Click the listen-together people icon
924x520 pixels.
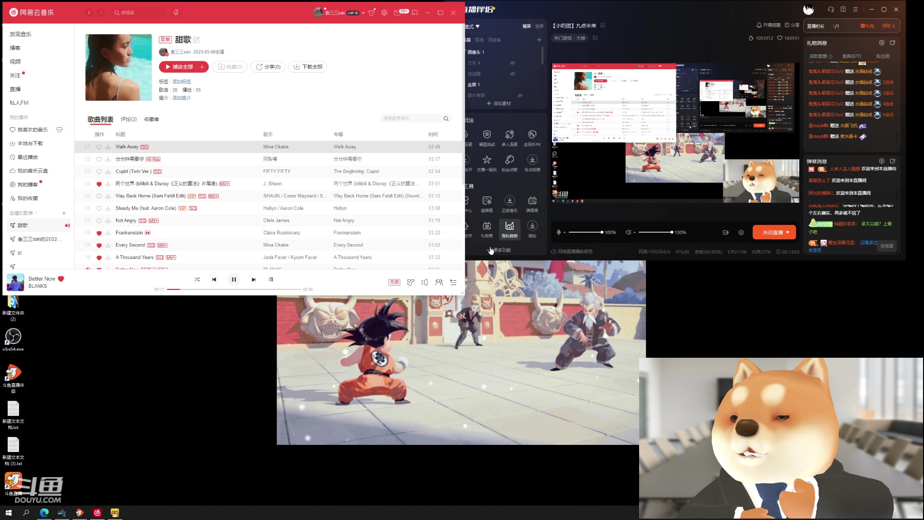point(439,282)
